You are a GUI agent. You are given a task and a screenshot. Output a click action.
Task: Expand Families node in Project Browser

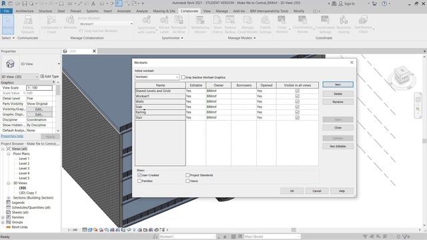click(3, 217)
